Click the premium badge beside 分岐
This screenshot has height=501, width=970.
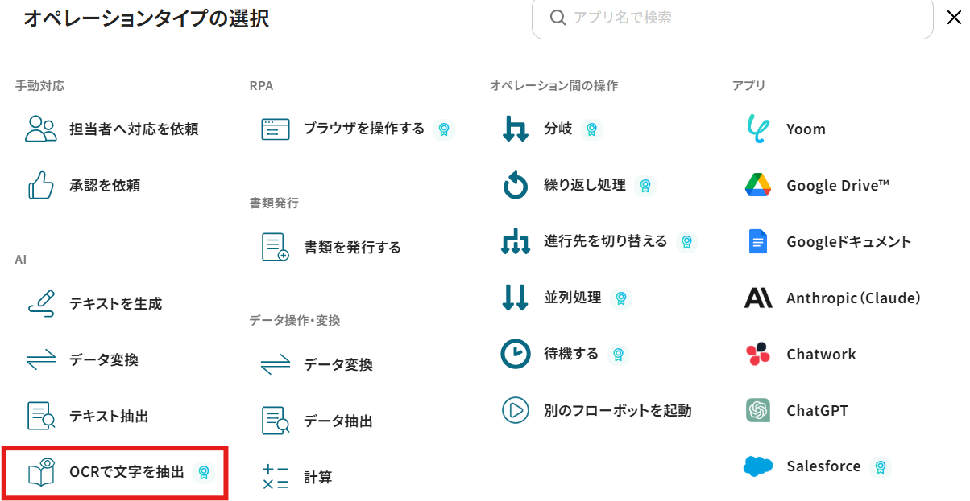click(591, 129)
